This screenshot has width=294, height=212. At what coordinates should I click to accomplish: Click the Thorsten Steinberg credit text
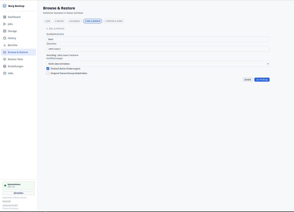tap(10, 208)
